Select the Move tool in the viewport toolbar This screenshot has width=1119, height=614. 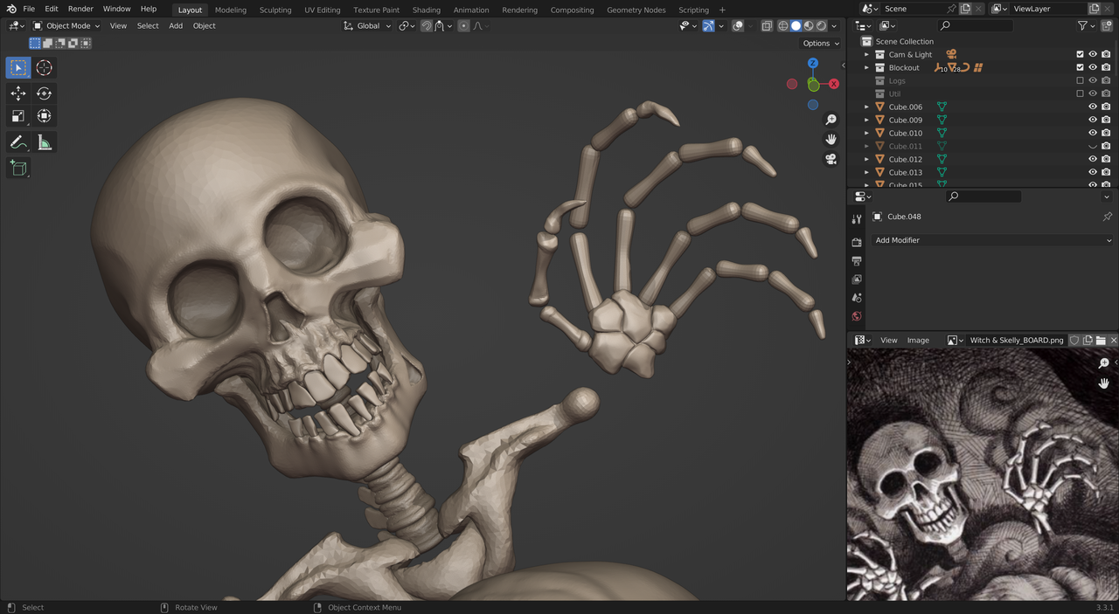click(x=18, y=92)
